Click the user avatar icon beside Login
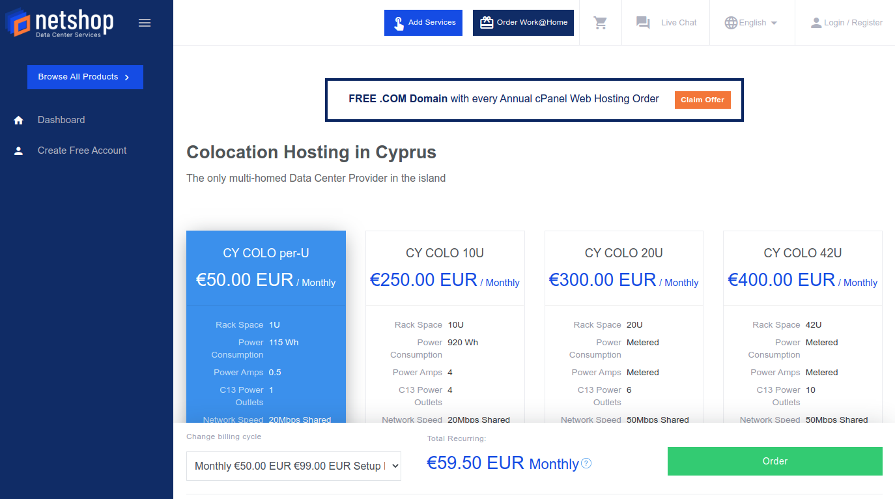The width and height of the screenshot is (895, 499). point(816,23)
